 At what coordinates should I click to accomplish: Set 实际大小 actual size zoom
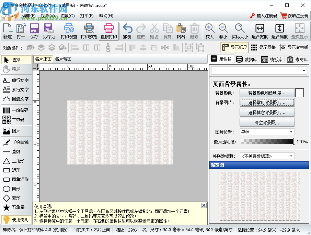pyautogui.click(x=240, y=31)
